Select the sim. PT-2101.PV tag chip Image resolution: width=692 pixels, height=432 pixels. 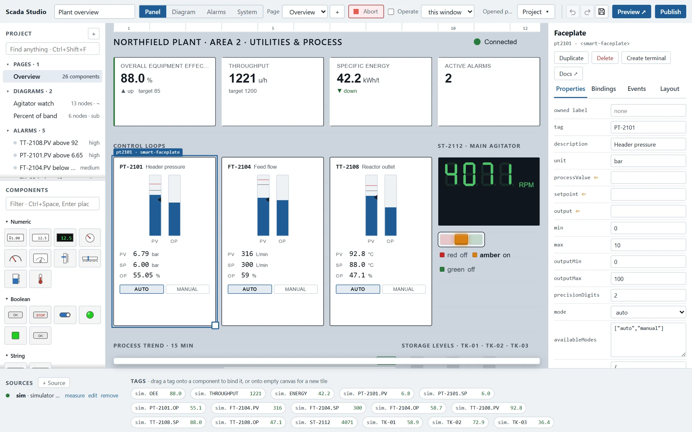(x=377, y=394)
